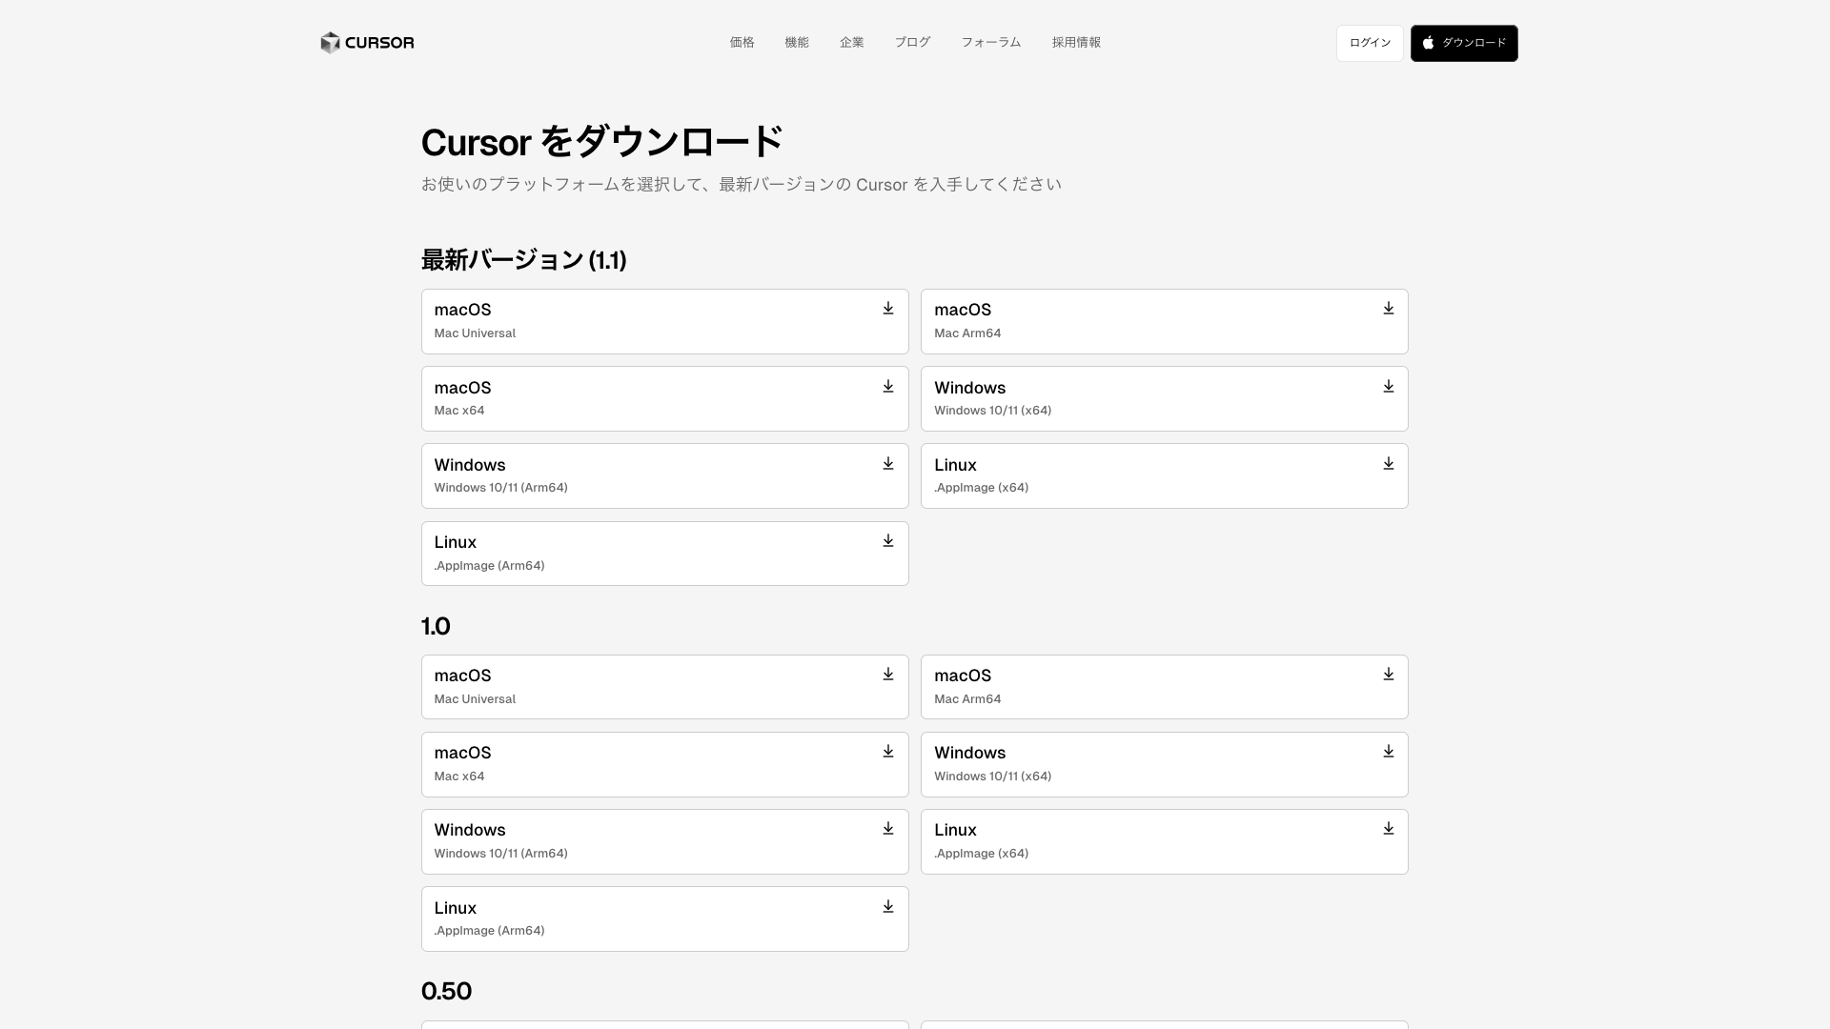The image size is (1830, 1029).
Task: Select the 1.0 Mac x64 text
Action: coord(459,777)
